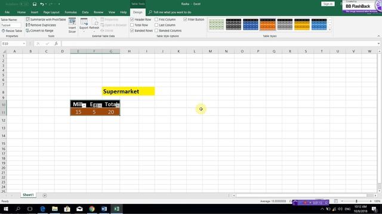Add a new sheet with plus icon
The image size is (382, 214).
pyautogui.click(x=45, y=196)
